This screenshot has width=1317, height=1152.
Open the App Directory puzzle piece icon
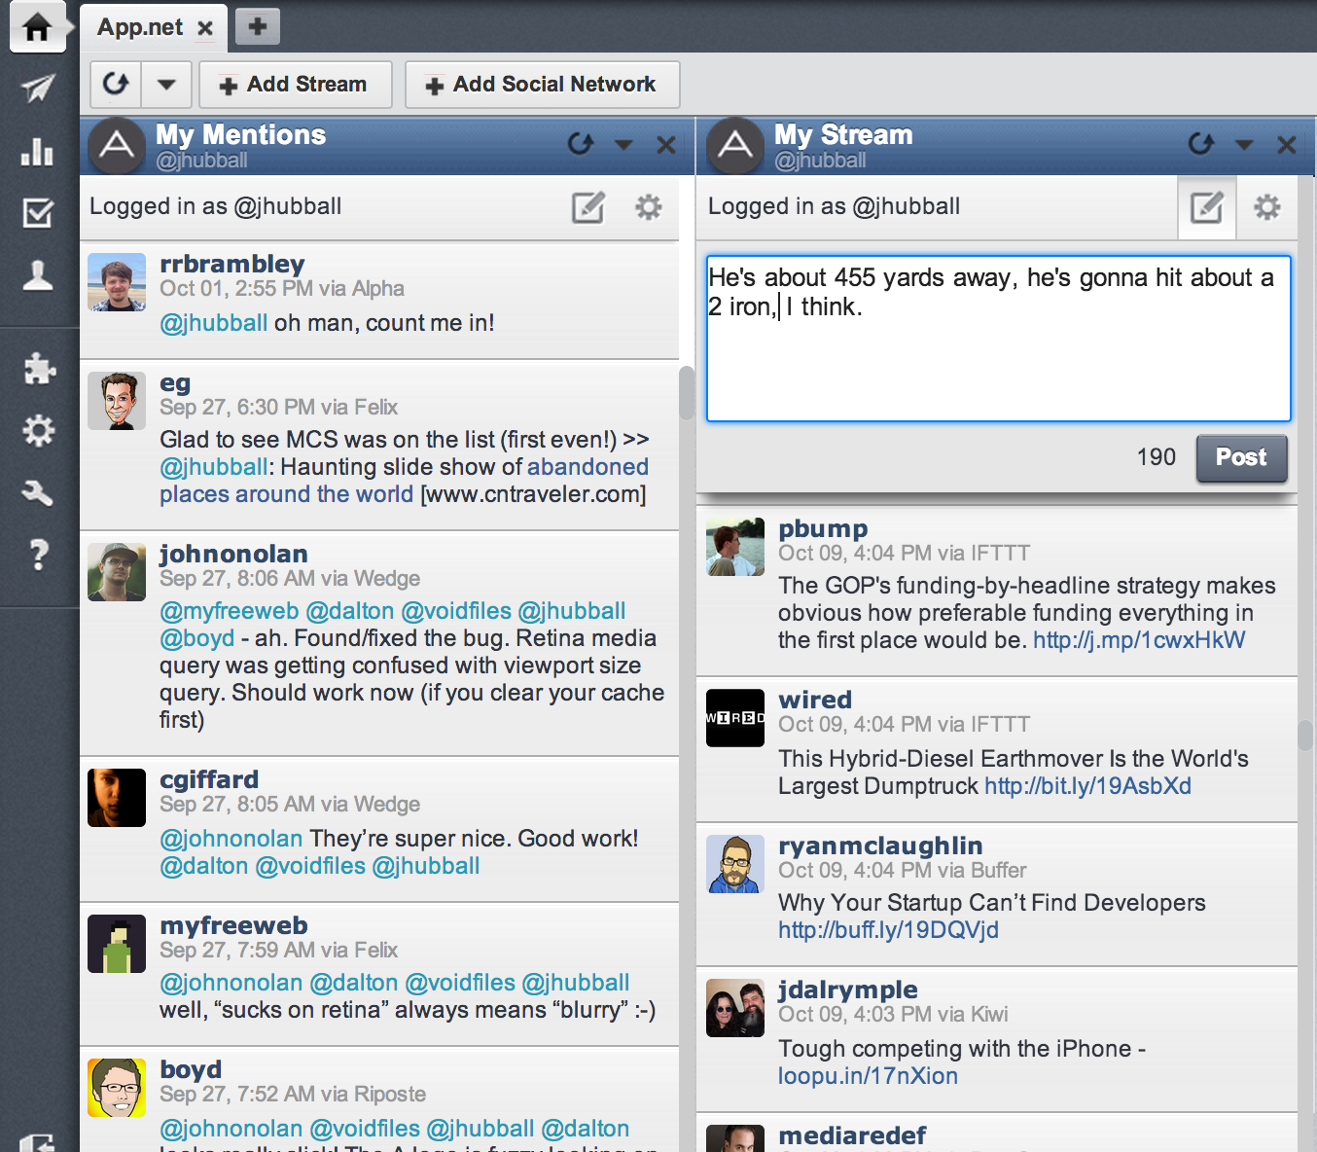coord(39,368)
